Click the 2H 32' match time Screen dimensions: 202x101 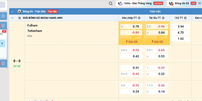coord(17,66)
